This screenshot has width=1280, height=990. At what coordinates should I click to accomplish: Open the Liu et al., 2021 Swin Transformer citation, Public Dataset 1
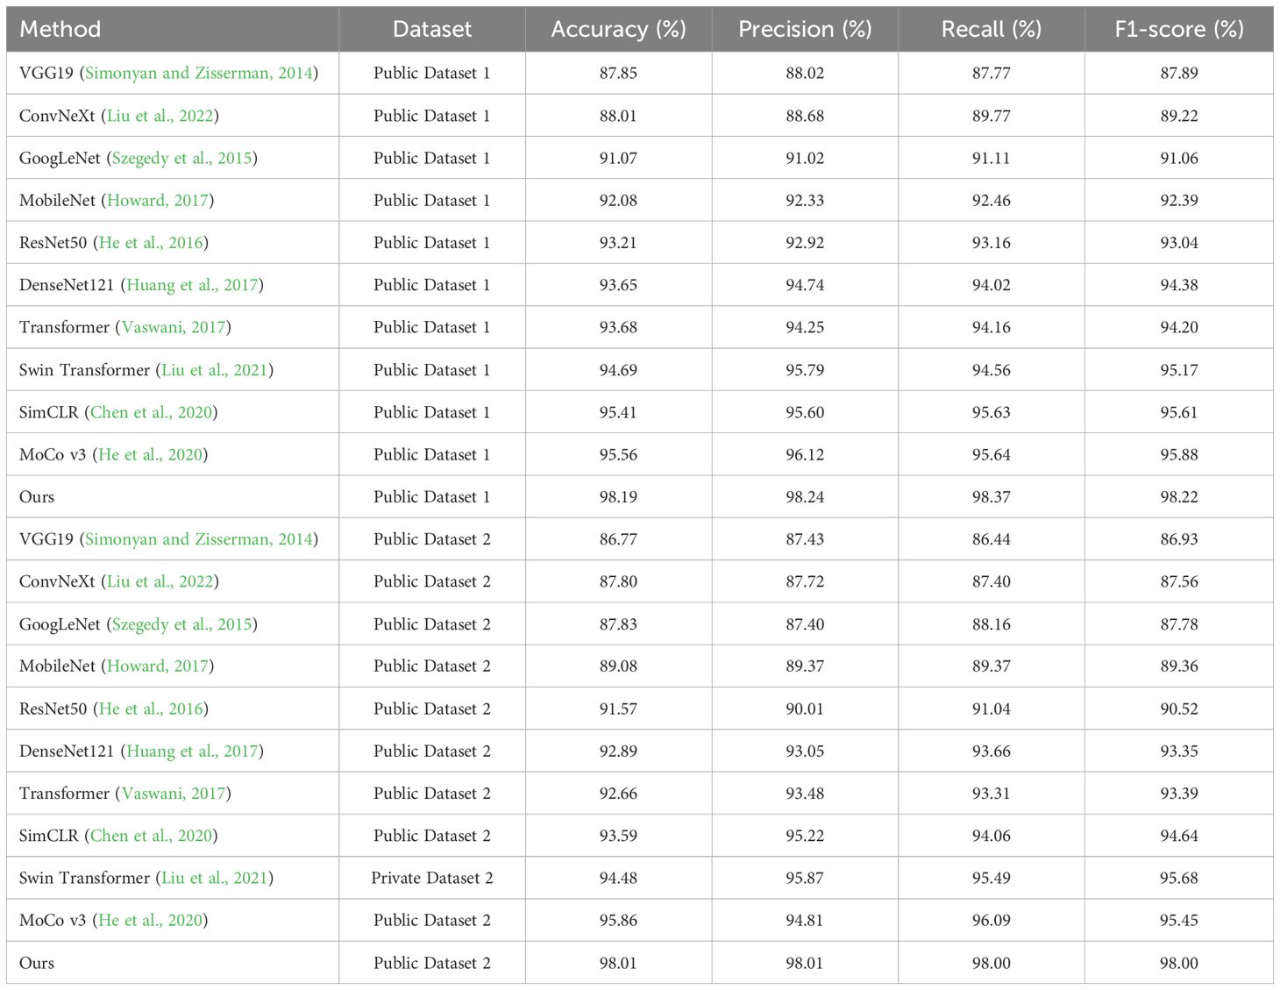click(214, 370)
